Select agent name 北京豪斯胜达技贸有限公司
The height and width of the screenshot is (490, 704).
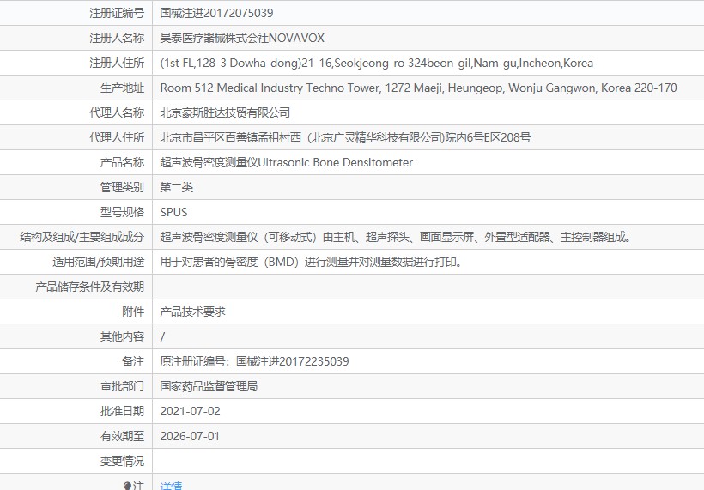pos(225,112)
